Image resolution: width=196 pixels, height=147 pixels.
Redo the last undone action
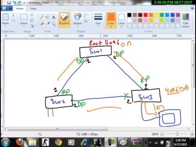20,2
